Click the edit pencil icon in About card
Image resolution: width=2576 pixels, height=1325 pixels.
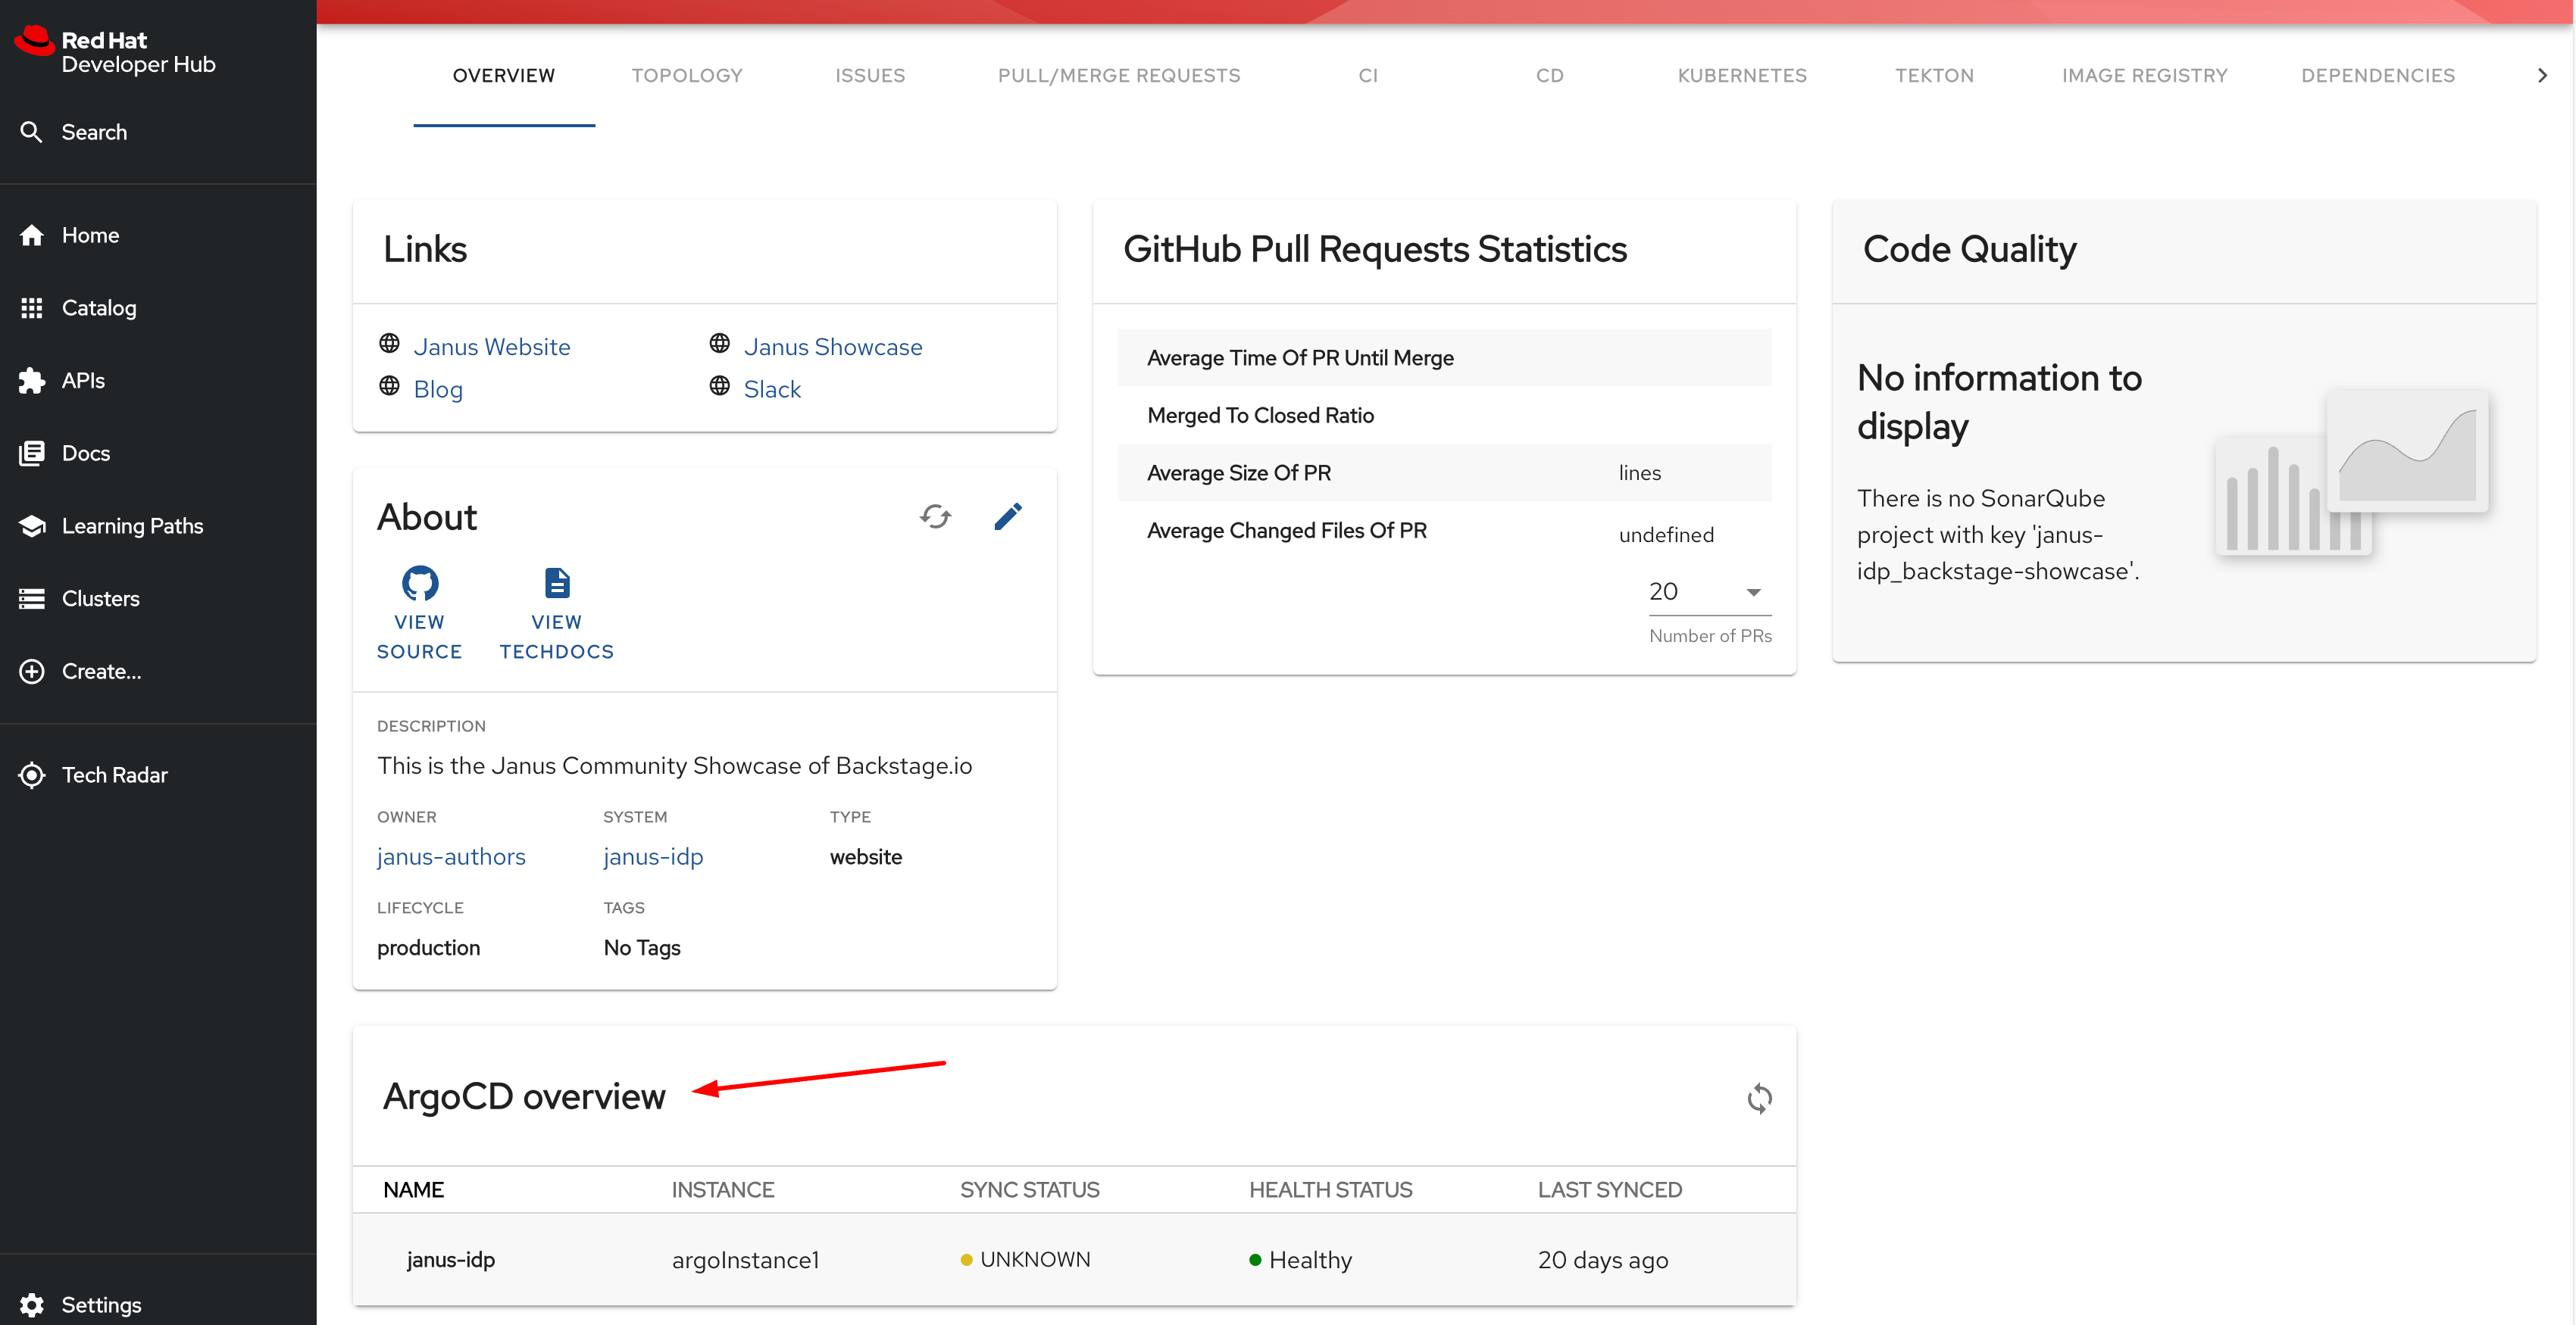tap(1007, 516)
